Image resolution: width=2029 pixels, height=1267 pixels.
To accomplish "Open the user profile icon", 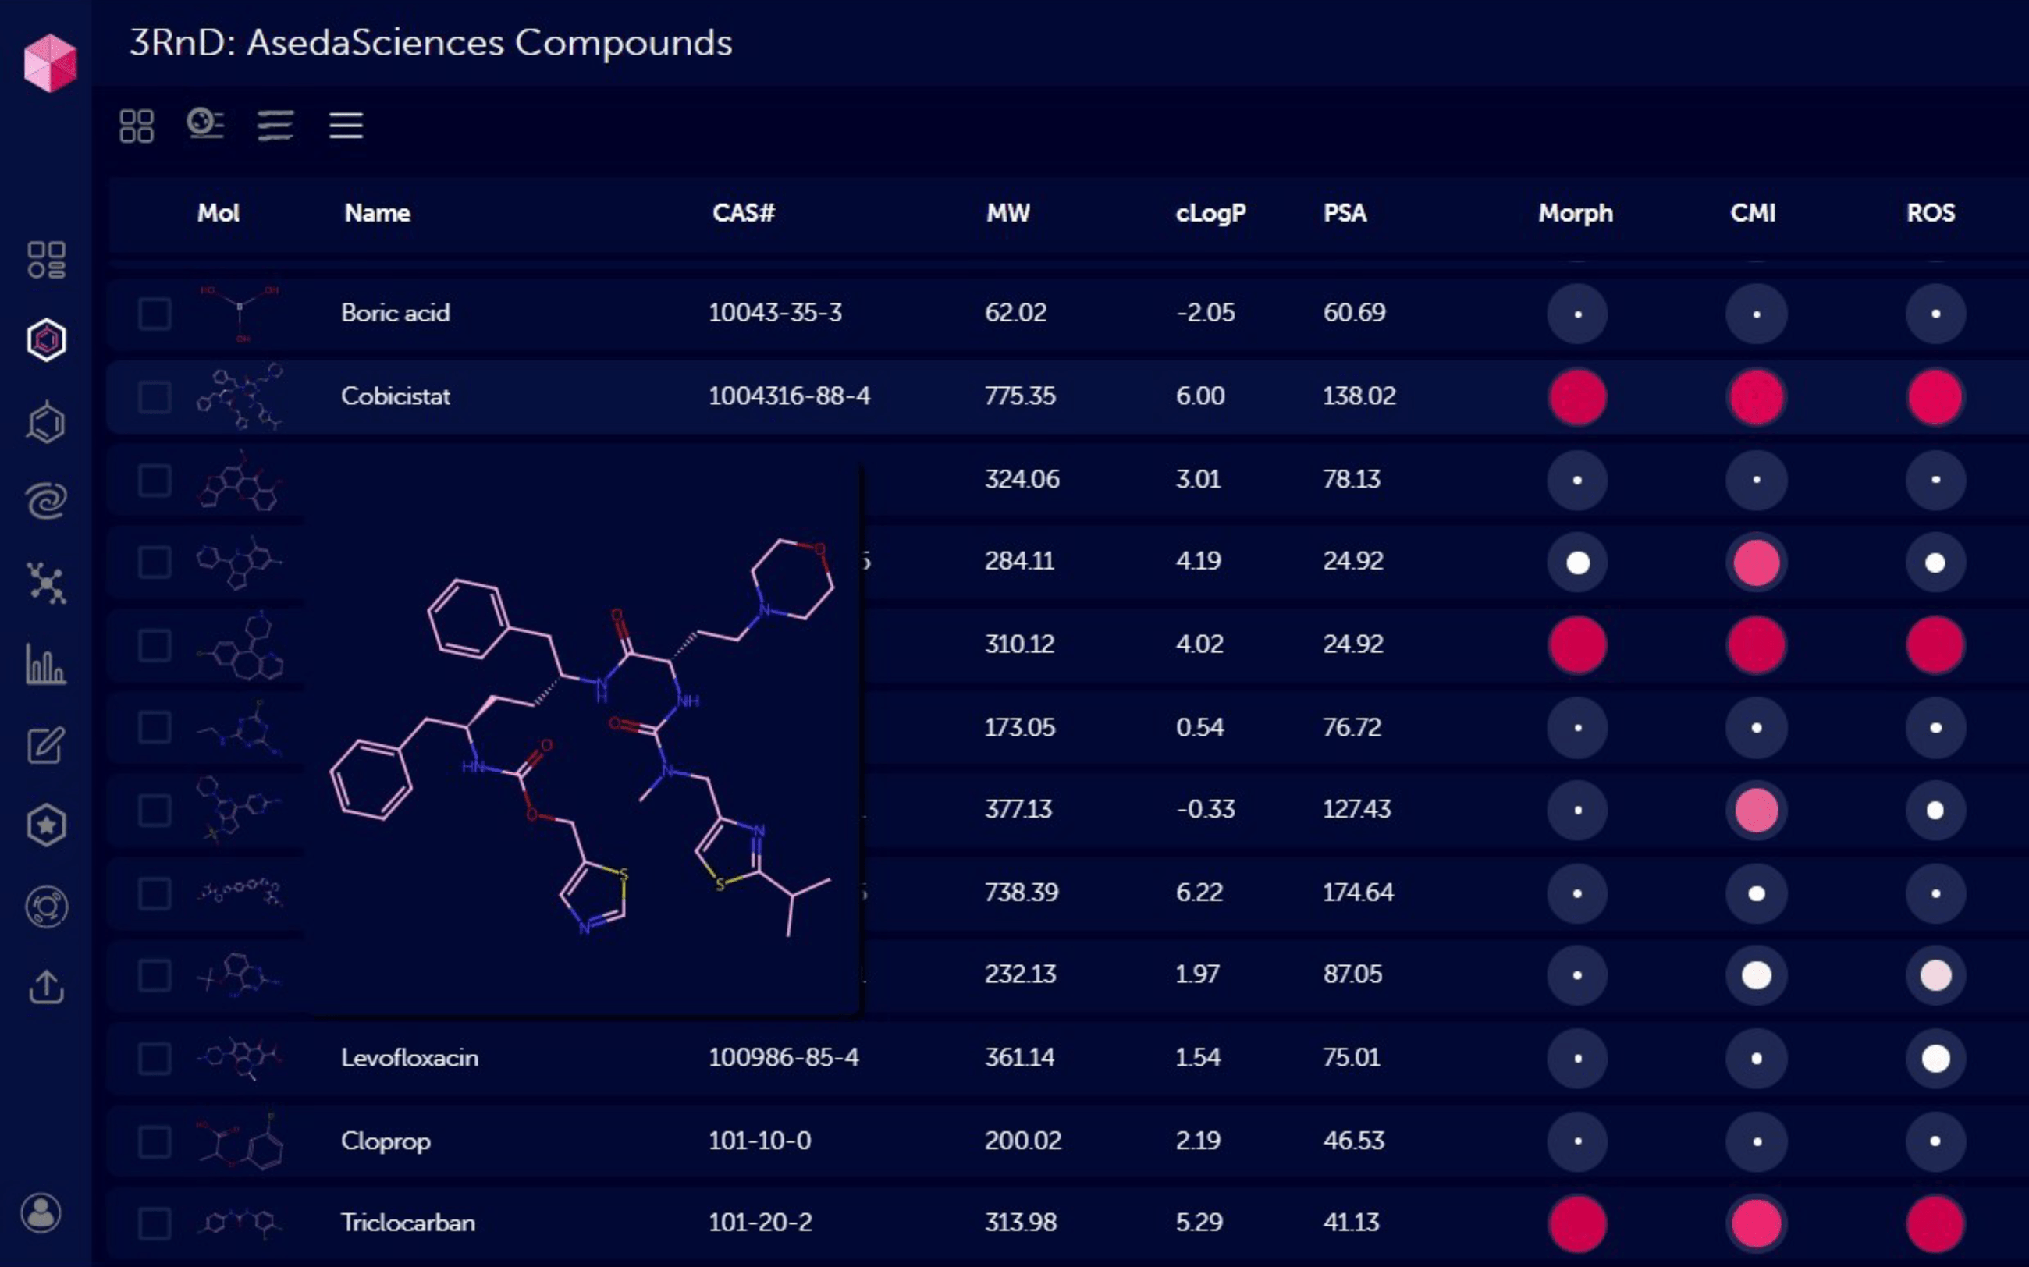I will coord(41,1212).
